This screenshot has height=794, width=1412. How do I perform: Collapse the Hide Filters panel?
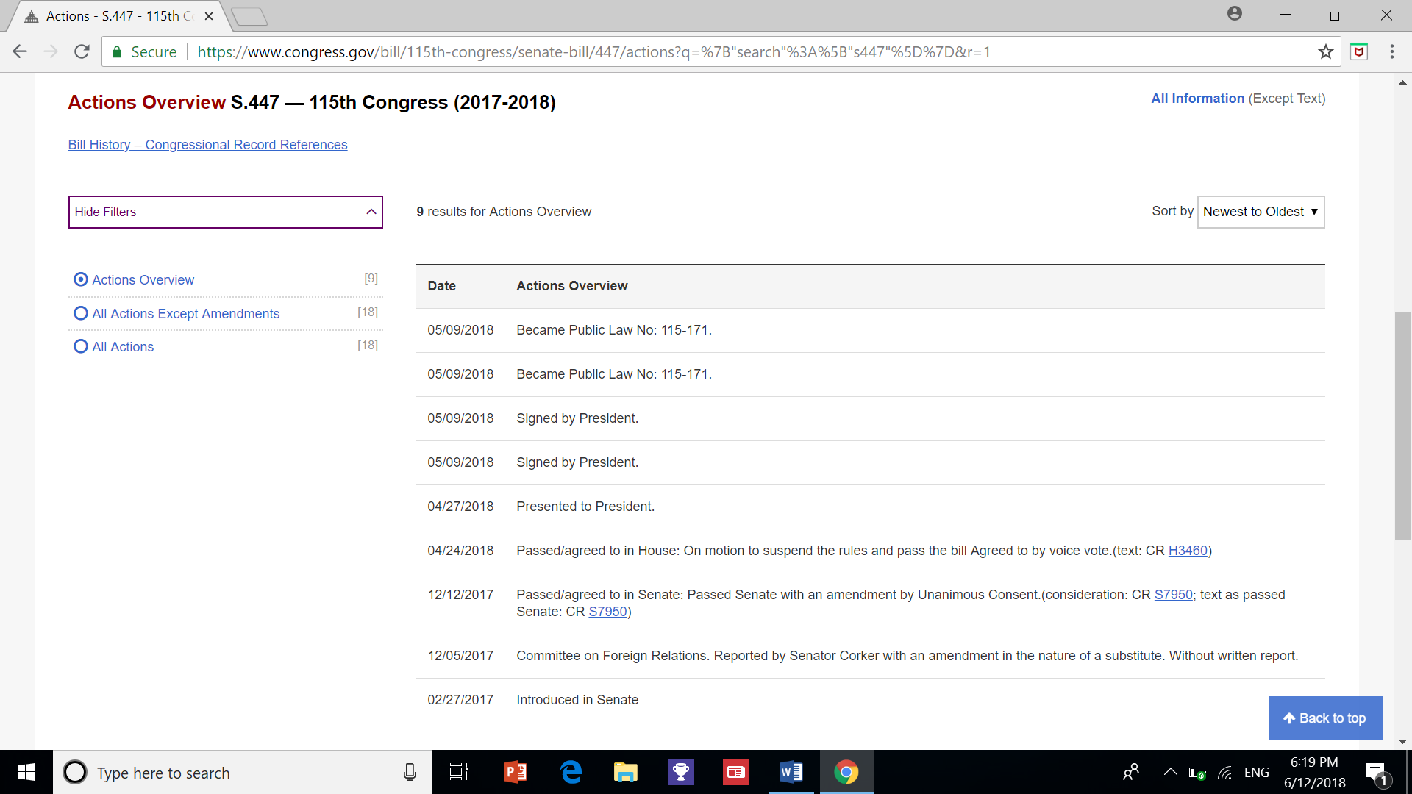(226, 212)
